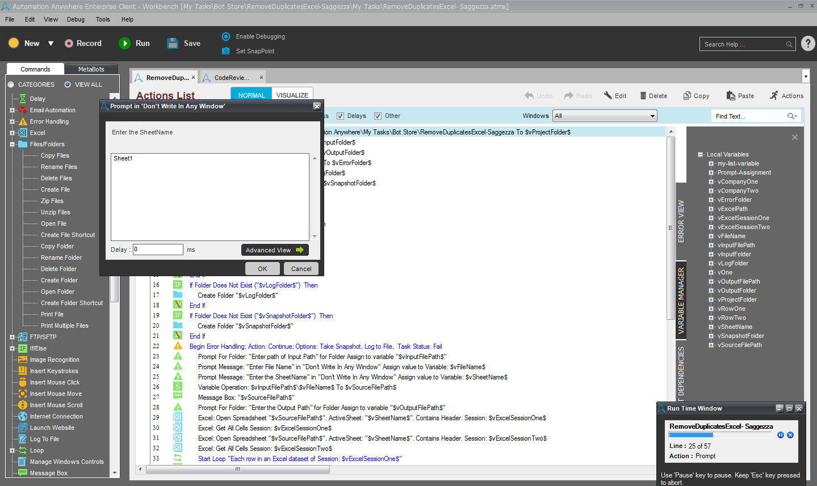Click the Copy icon in the actions toolbar

pyautogui.click(x=687, y=96)
